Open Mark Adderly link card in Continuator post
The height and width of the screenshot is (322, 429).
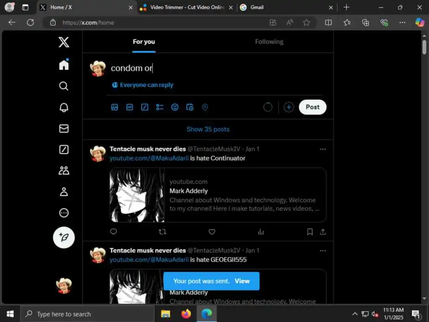tap(218, 195)
